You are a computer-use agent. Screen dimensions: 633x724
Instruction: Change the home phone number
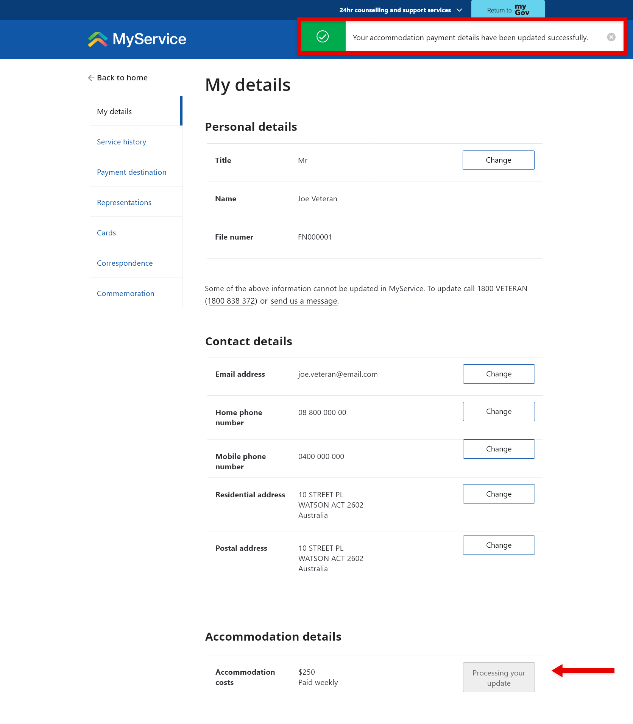tap(498, 411)
